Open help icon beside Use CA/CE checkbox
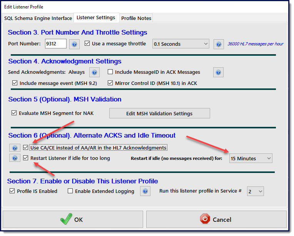 click(x=15, y=148)
